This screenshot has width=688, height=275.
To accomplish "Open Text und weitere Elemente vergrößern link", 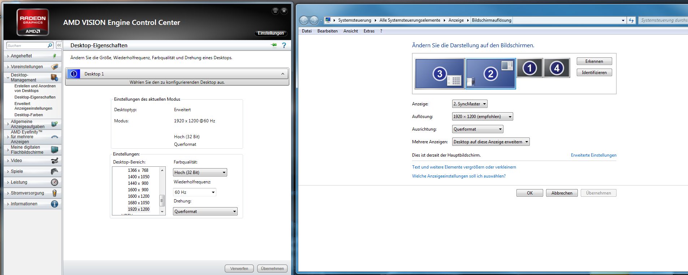I will (464, 167).
